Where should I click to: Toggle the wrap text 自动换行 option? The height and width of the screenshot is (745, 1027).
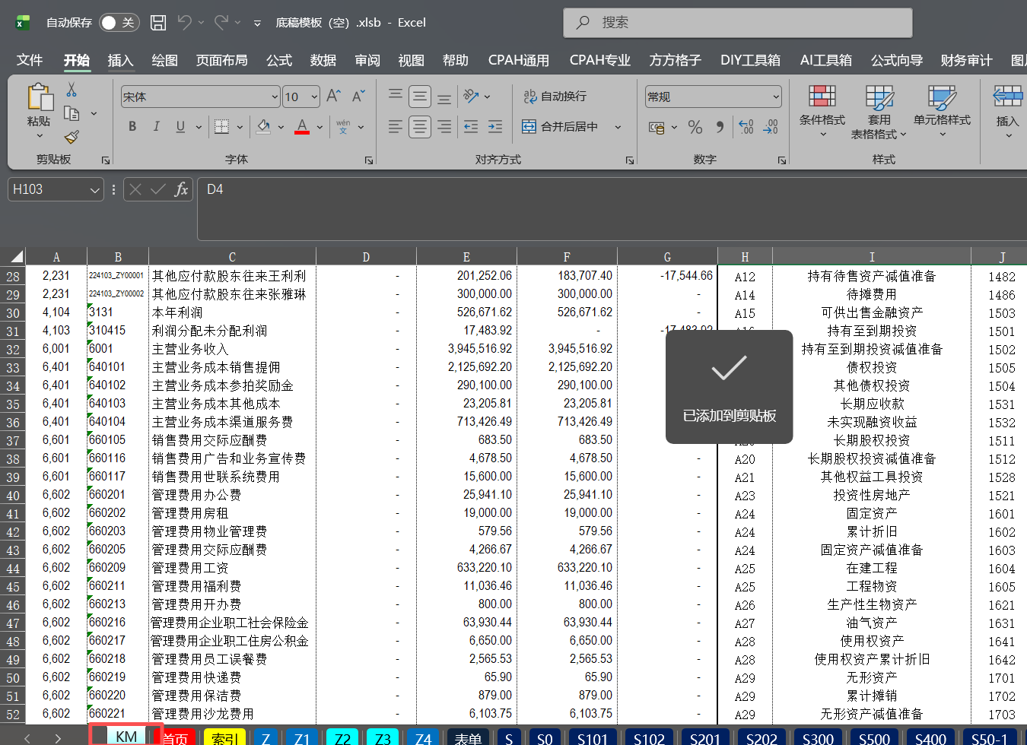coord(555,96)
